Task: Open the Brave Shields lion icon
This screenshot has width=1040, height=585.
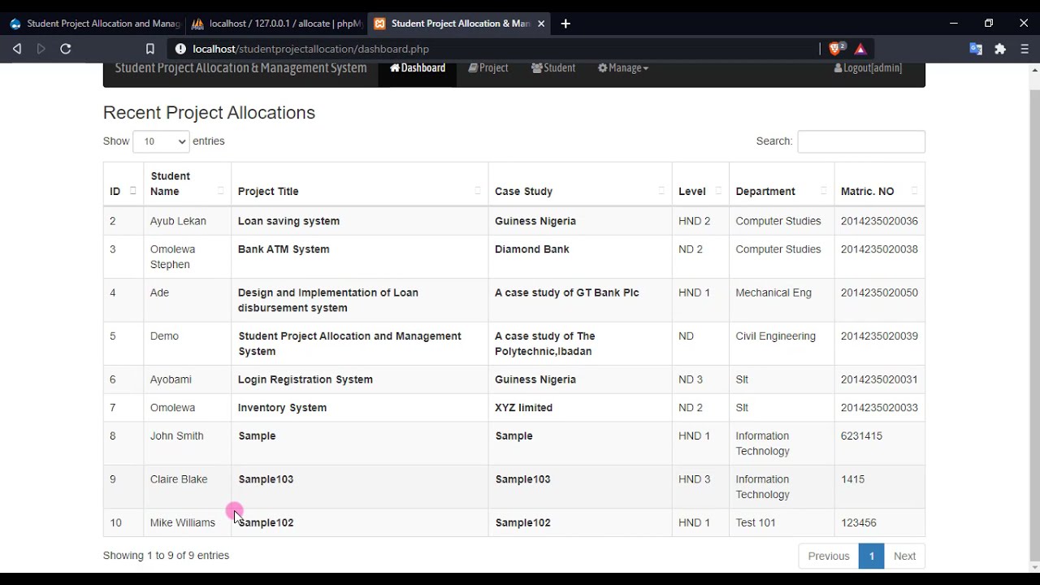Action: [x=836, y=49]
